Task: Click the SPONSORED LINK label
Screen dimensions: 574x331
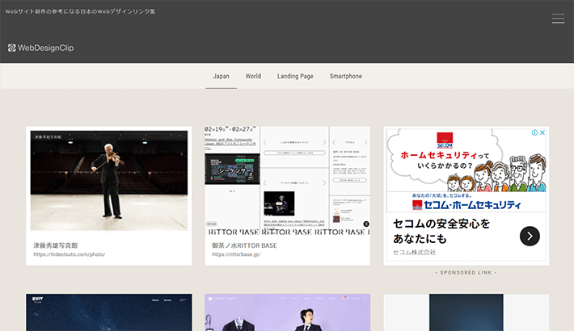Action: point(466,273)
